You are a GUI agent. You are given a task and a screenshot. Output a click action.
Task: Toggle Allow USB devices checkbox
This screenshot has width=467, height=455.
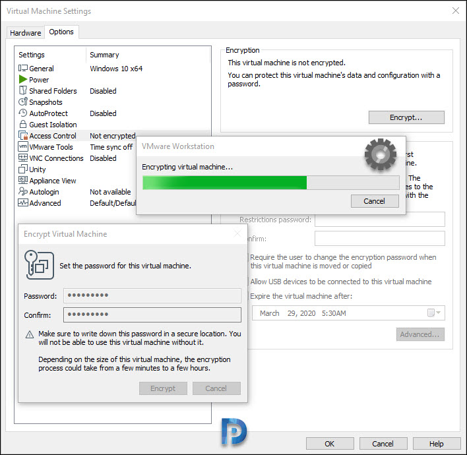coord(248,282)
